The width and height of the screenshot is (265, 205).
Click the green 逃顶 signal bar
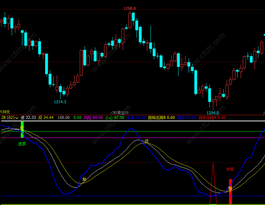tap(22, 129)
